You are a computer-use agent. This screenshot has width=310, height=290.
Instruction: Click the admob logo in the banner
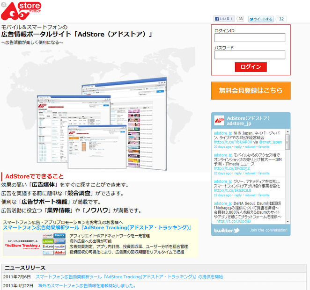point(48,236)
